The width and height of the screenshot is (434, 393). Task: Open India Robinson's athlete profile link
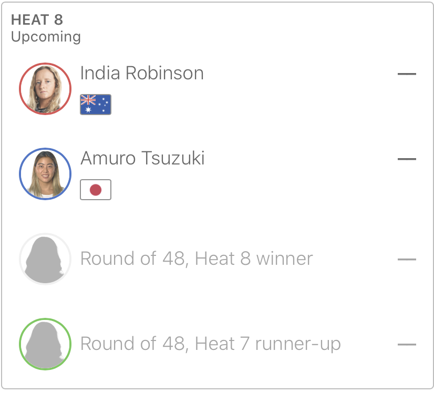(x=142, y=73)
